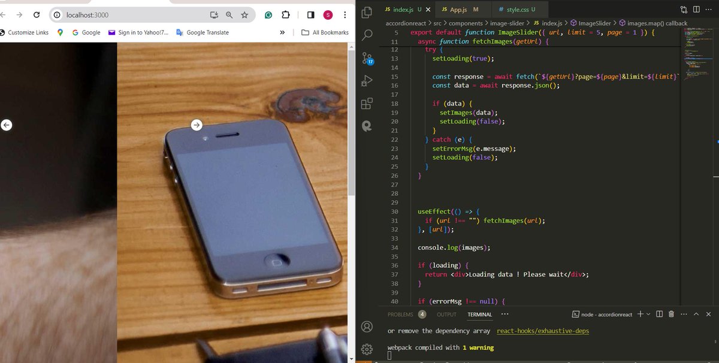Image resolution: width=719 pixels, height=363 pixels.
Task: Maximize the terminal panel with the chevron
Action: pos(696,313)
